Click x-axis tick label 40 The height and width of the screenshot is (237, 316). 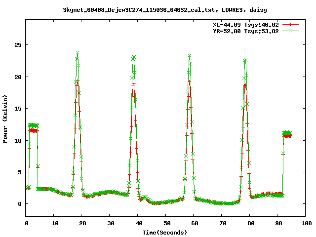[139, 223]
